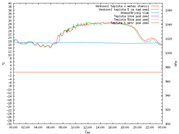Select the 'Teplota 10cm pod zemí' legend label
The width and height of the screenshot is (179, 134).
pos(131,16)
